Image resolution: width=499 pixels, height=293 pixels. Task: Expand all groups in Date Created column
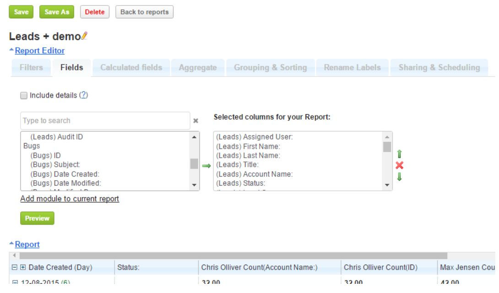(x=23, y=267)
